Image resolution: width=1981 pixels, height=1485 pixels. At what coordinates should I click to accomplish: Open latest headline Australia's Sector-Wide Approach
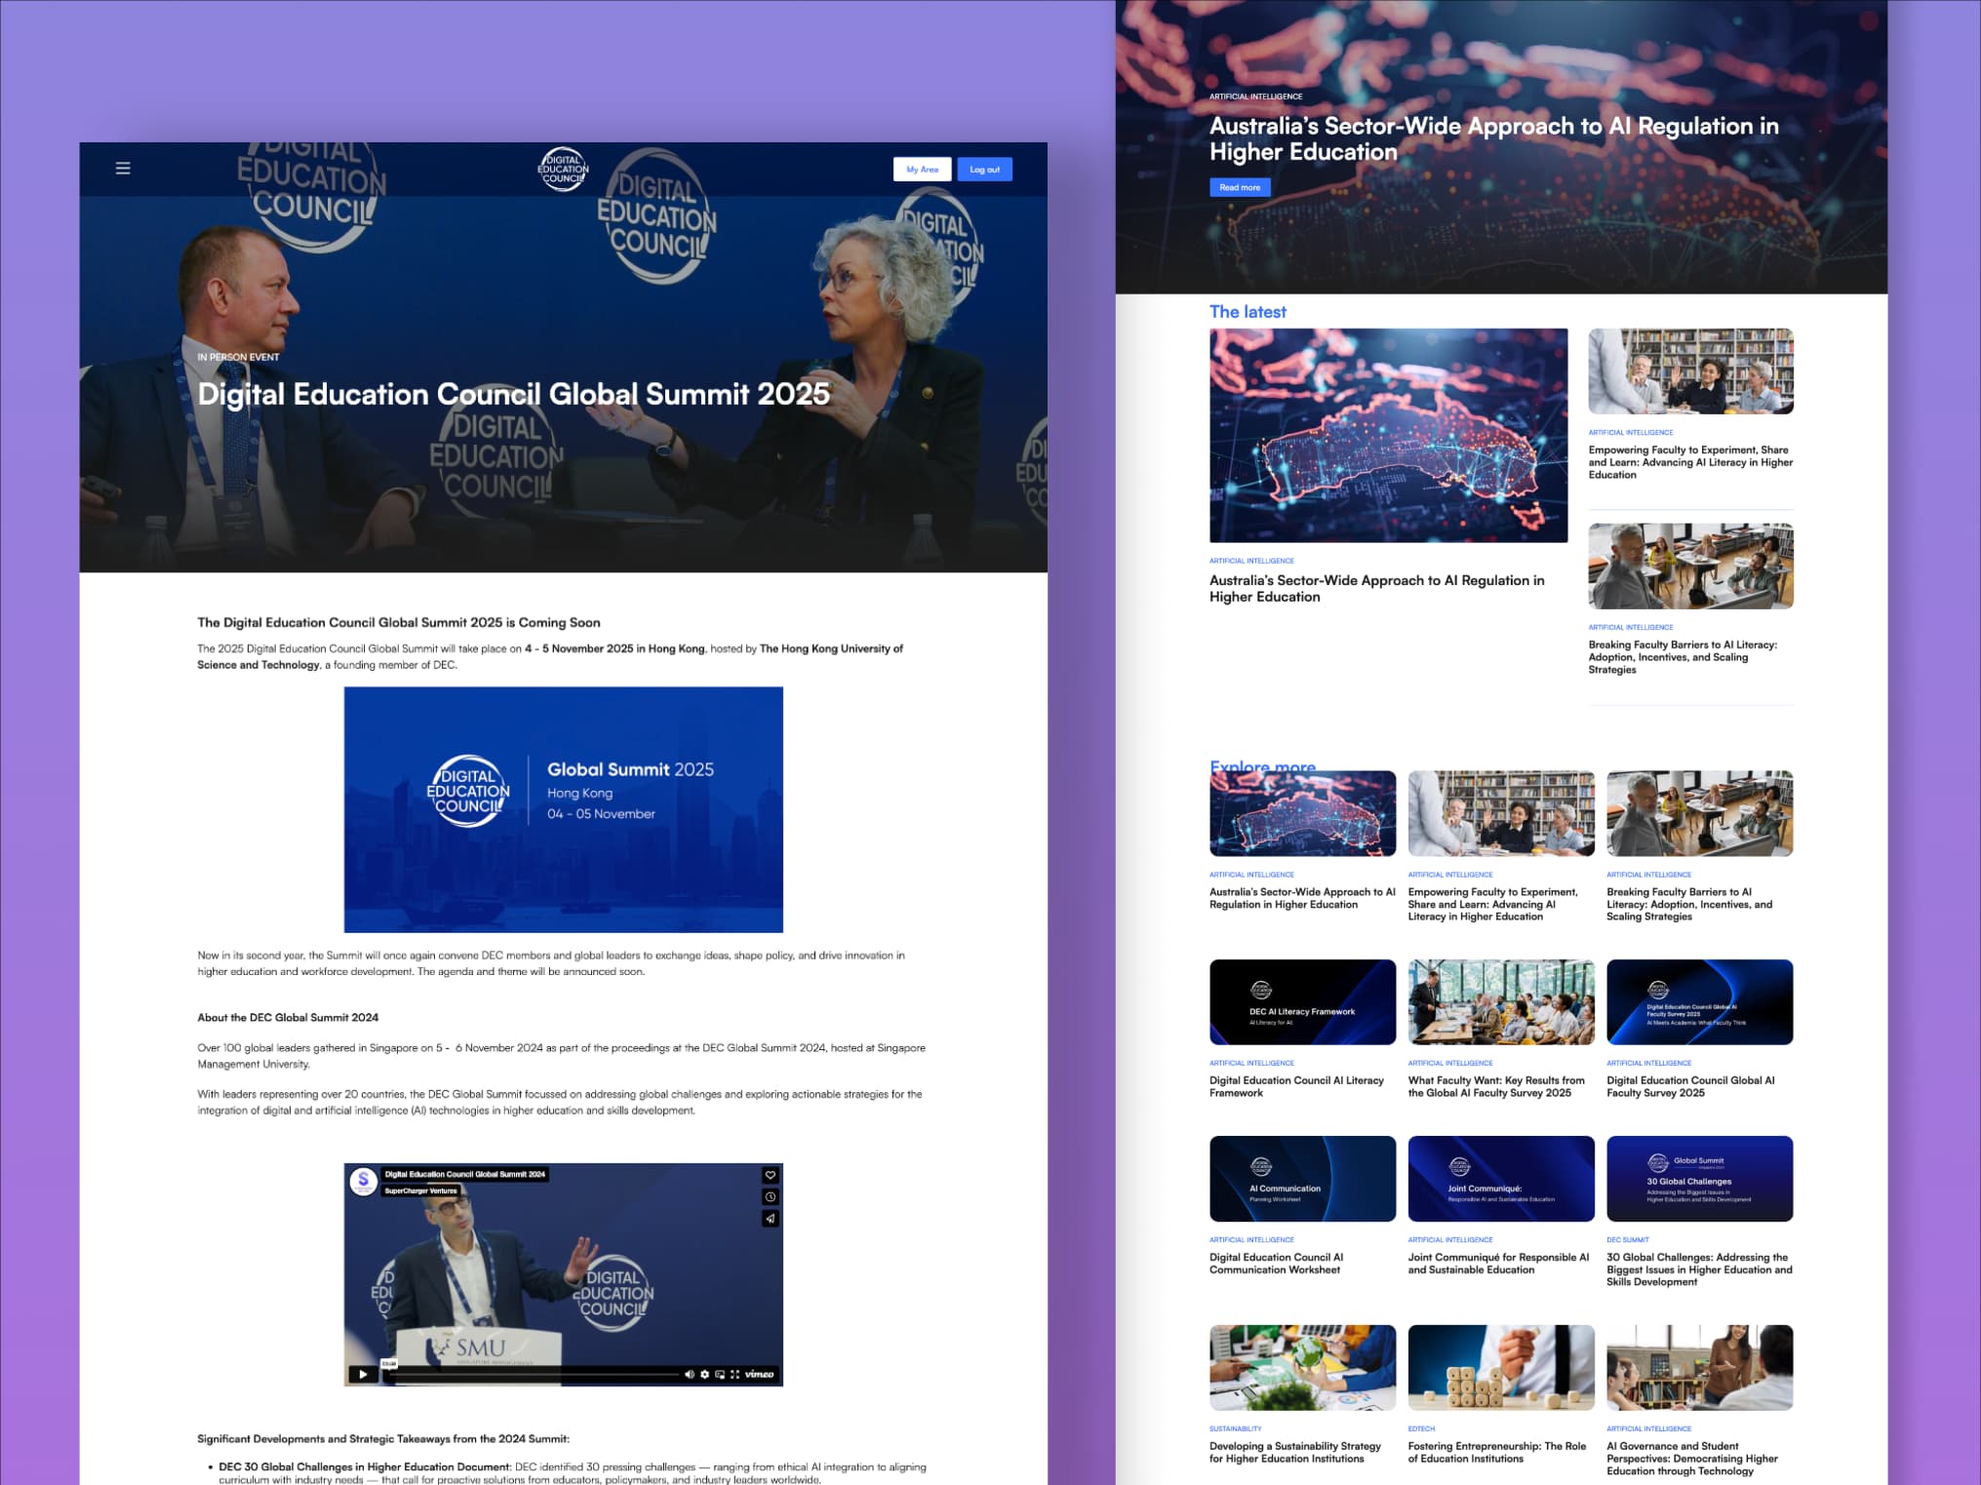tap(1376, 588)
